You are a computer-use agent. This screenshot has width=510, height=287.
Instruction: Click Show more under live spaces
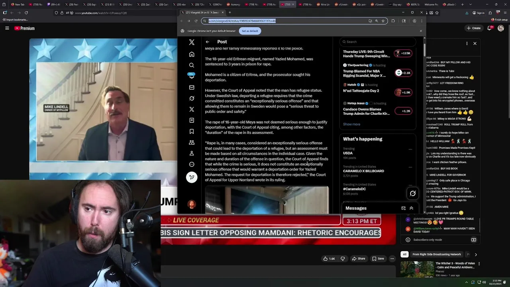tap(351, 124)
